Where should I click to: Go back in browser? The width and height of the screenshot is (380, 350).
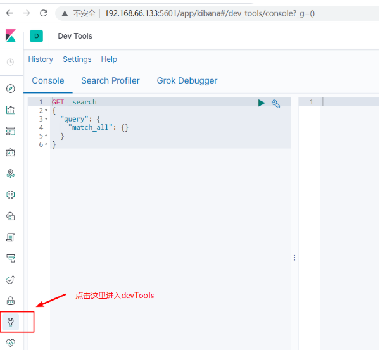9,13
